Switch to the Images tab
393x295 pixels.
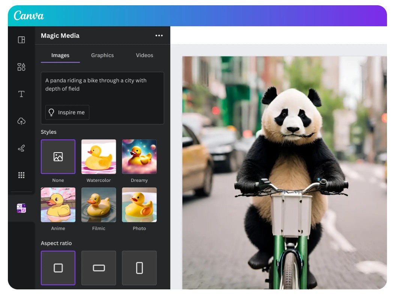pos(60,55)
